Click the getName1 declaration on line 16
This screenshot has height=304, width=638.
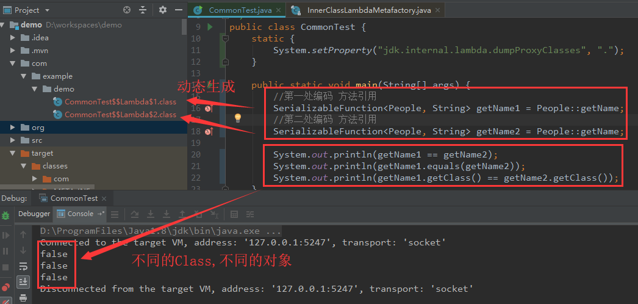point(448,109)
